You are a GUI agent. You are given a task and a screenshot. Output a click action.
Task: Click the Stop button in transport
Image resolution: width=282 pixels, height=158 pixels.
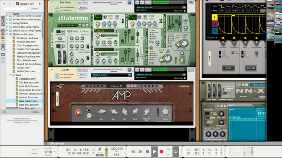point(148,152)
